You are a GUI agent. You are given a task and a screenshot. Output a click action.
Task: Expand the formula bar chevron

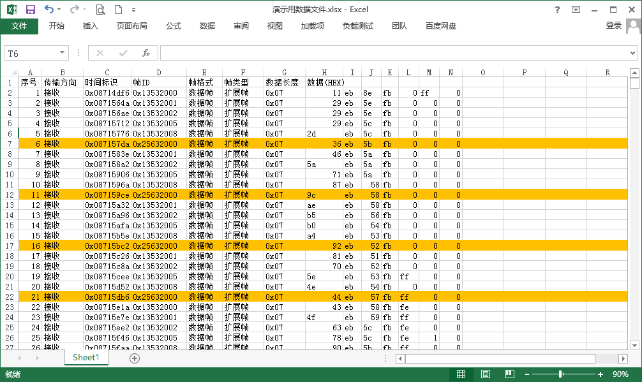632,53
